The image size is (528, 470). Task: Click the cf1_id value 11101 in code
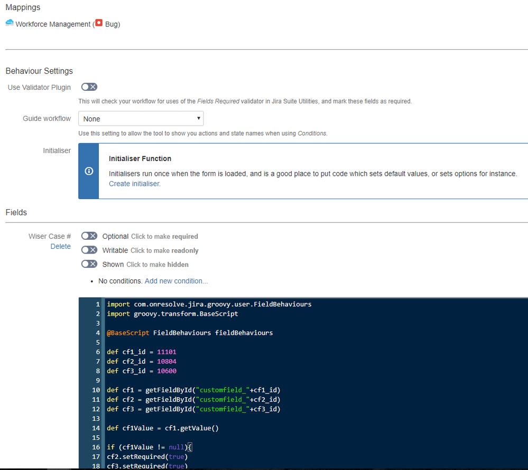166,352
